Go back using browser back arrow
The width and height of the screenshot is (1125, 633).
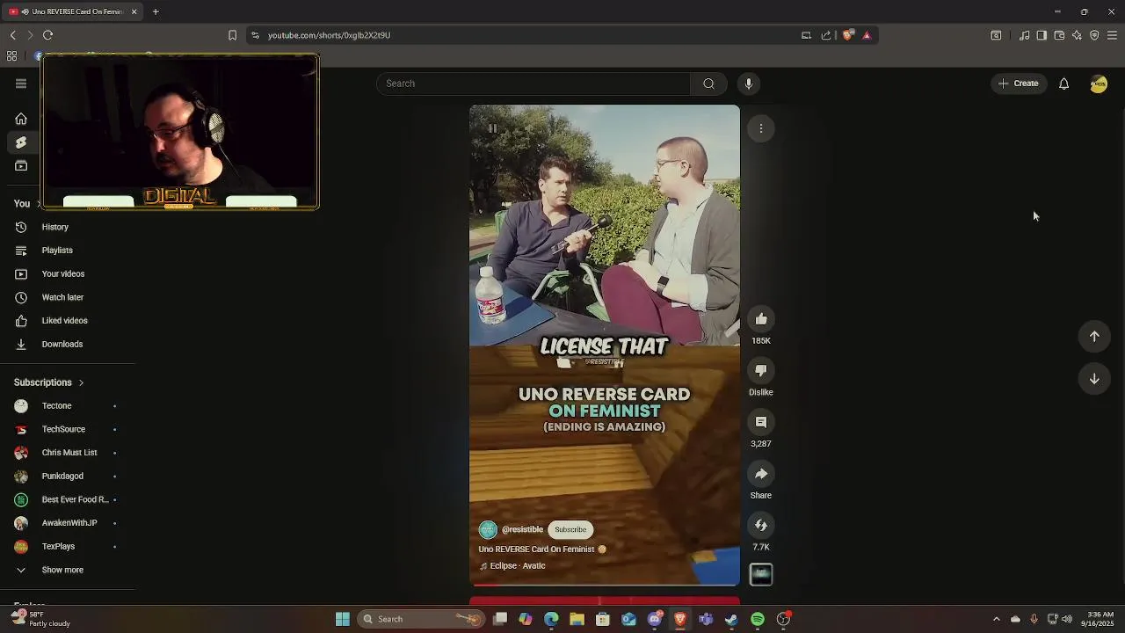pyautogui.click(x=12, y=35)
